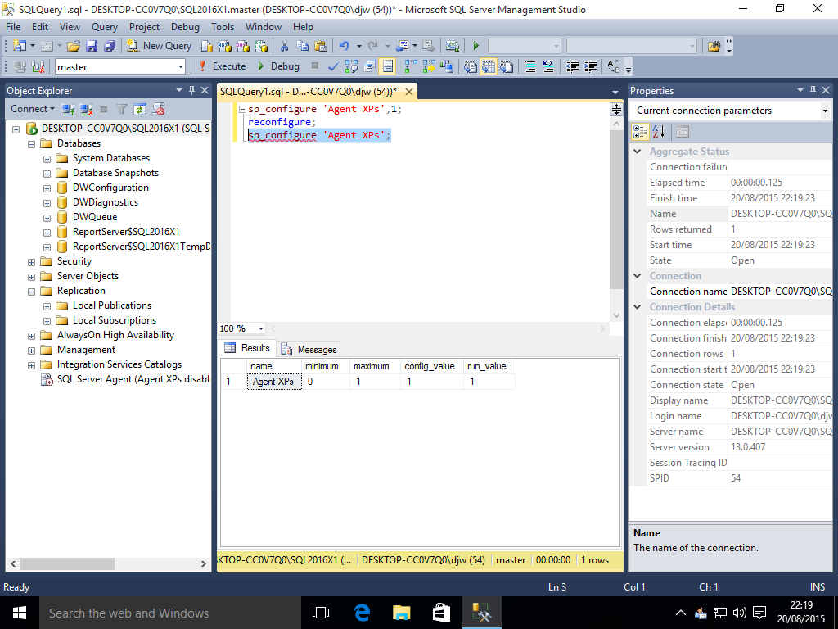
Task: Click the Debug button
Action: point(277,66)
